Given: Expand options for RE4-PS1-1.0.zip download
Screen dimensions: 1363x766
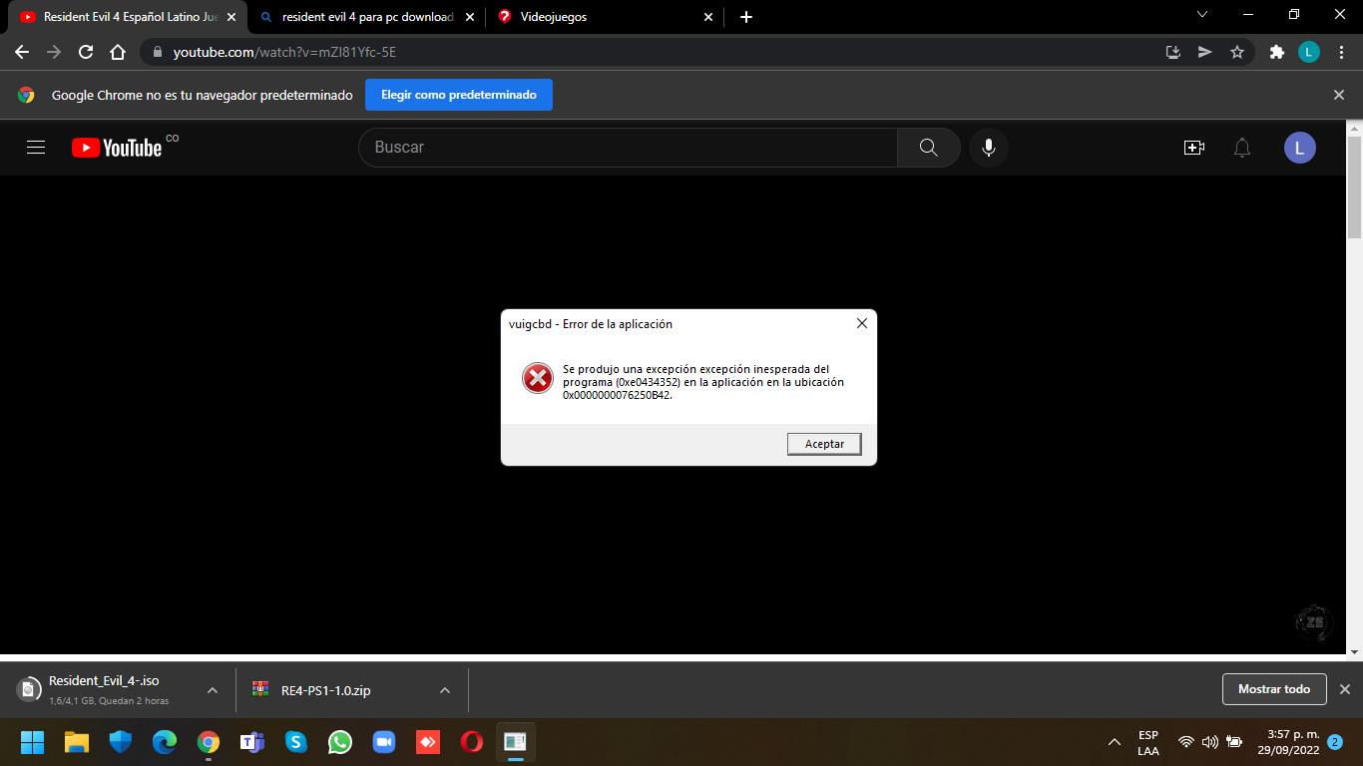Looking at the screenshot, I should (x=445, y=690).
